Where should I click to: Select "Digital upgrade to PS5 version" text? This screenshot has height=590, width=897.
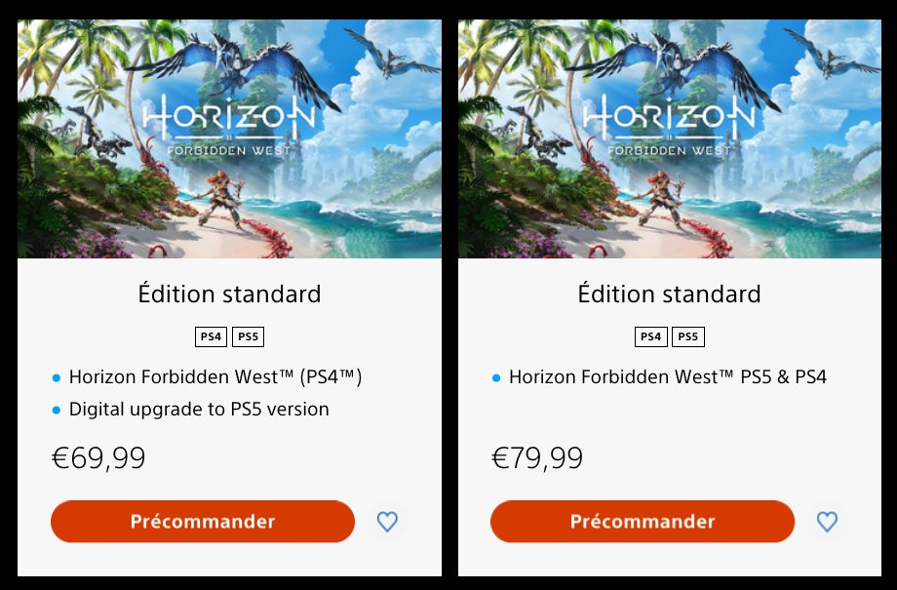tap(199, 410)
